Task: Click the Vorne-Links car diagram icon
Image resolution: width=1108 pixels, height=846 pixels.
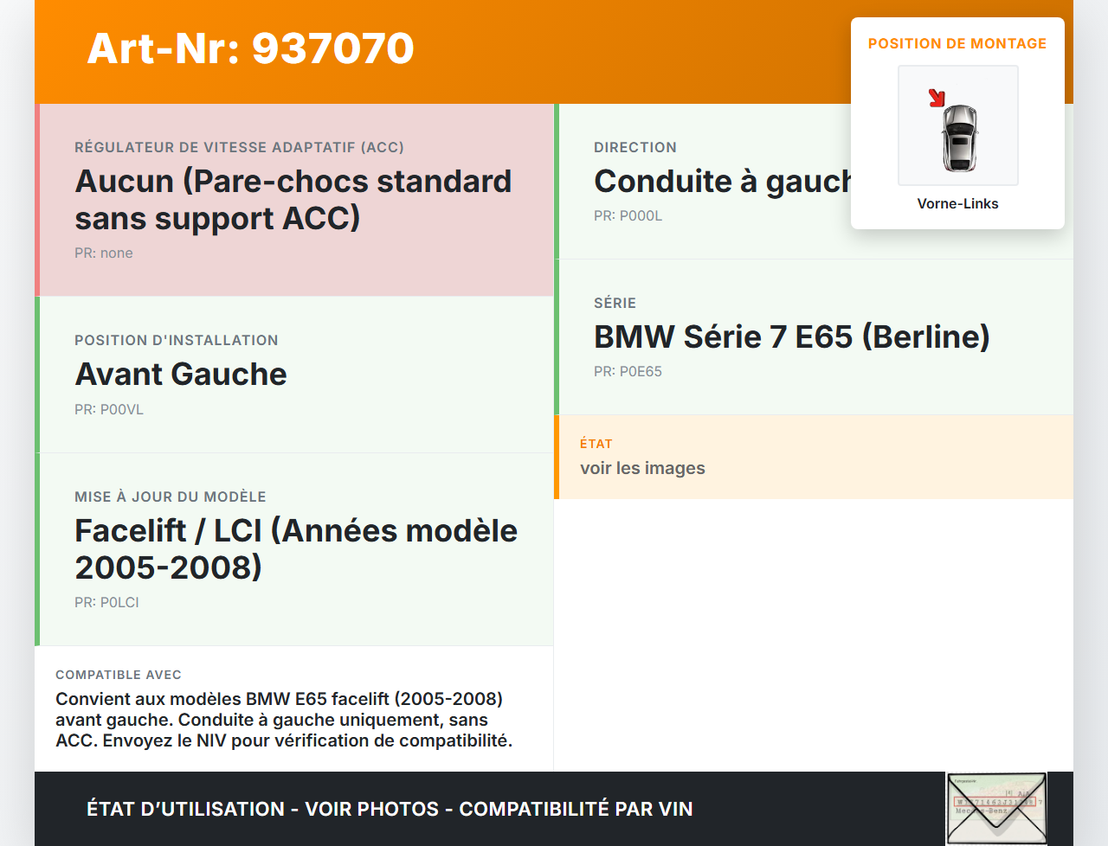Action: tap(958, 125)
